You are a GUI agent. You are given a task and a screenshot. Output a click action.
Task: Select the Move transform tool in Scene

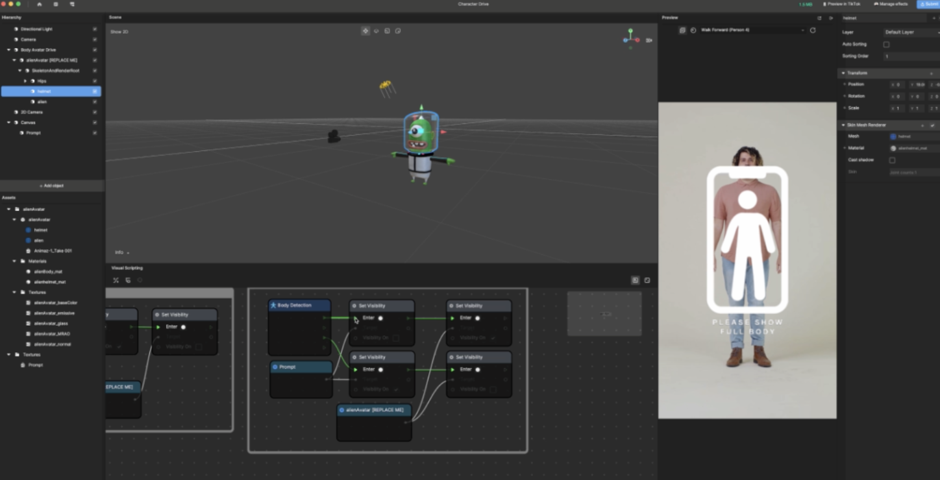[x=365, y=30]
